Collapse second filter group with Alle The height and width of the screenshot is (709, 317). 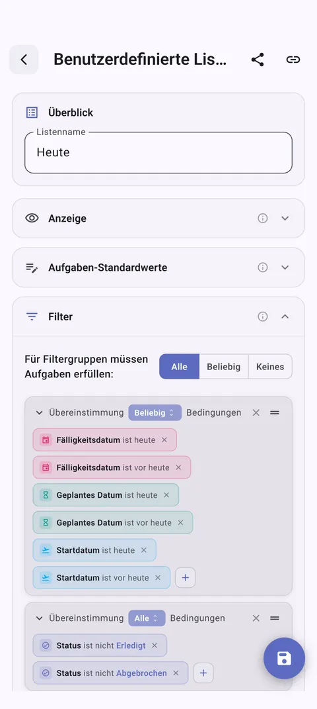(x=39, y=618)
